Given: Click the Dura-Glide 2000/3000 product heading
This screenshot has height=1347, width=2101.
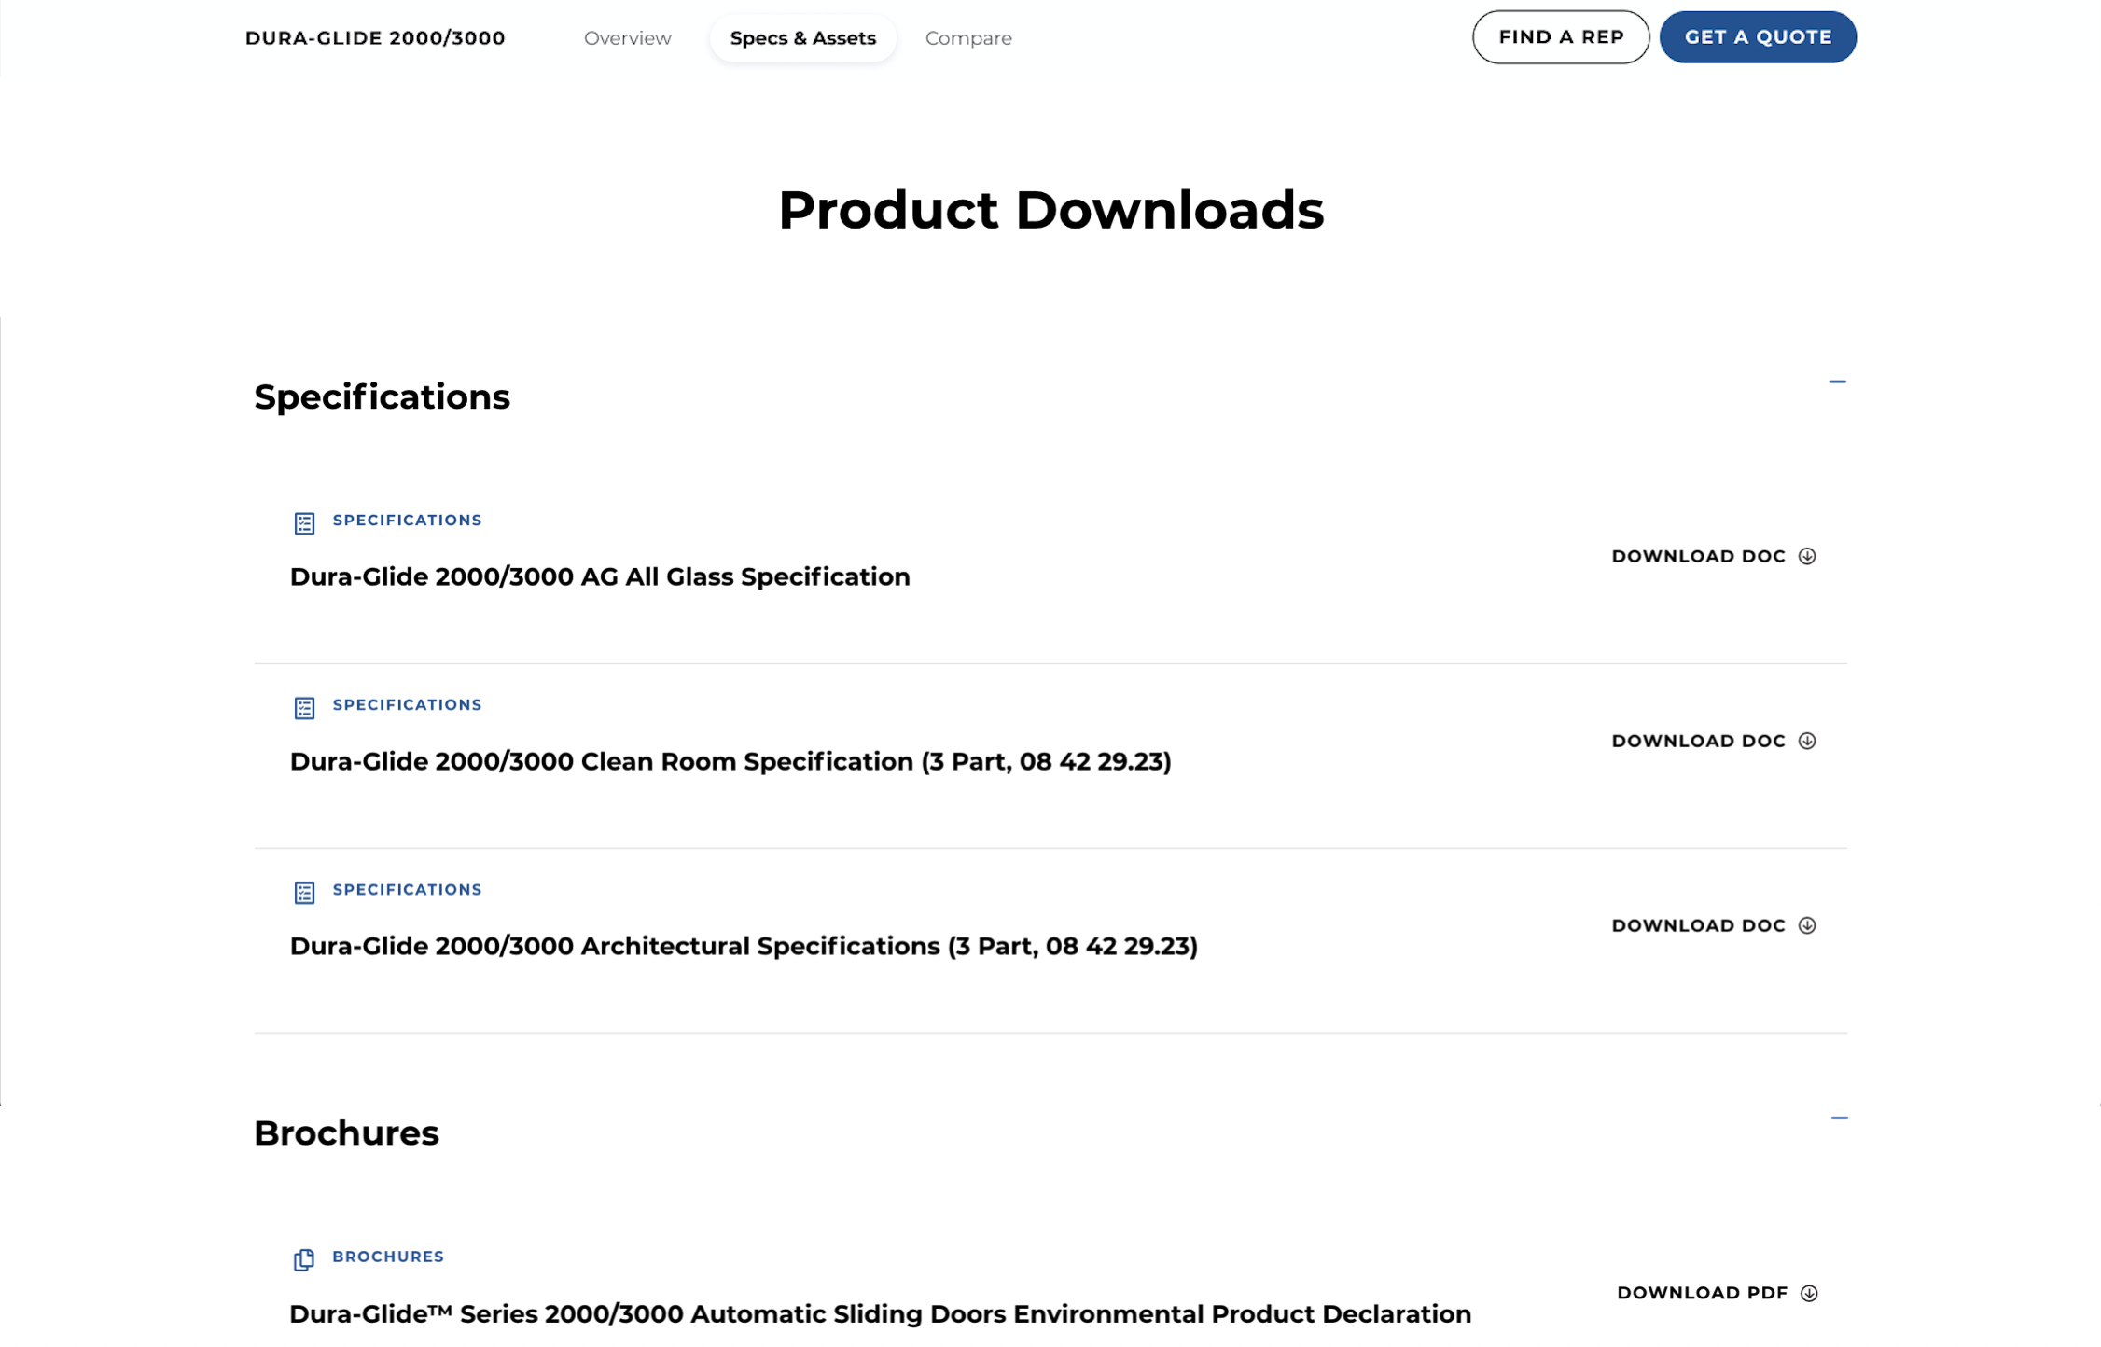Looking at the screenshot, I should (x=375, y=38).
